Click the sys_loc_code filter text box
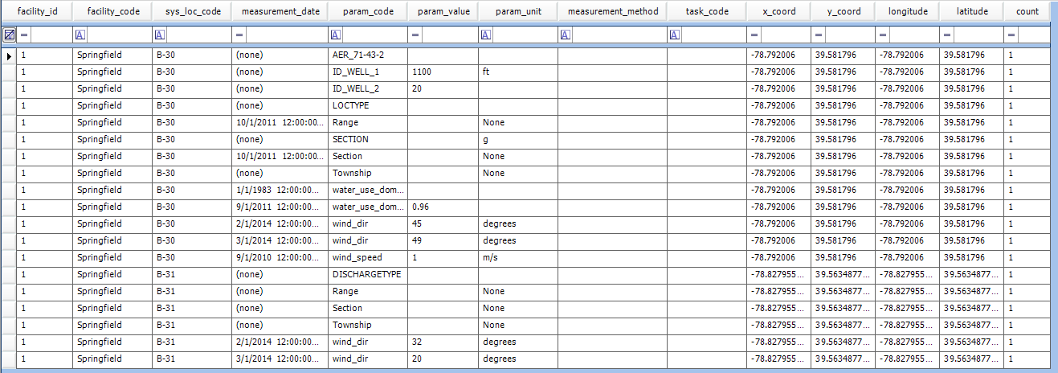 pos(198,35)
